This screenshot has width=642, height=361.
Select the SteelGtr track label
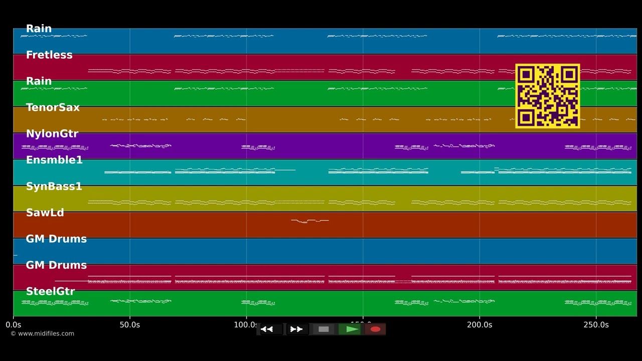[50, 291]
